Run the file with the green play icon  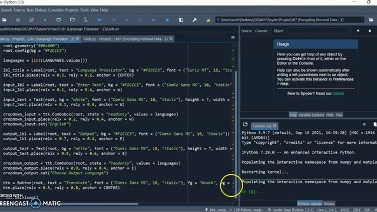[45, 20]
